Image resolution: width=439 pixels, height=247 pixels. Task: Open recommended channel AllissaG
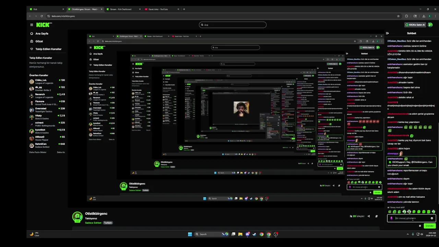(47, 138)
